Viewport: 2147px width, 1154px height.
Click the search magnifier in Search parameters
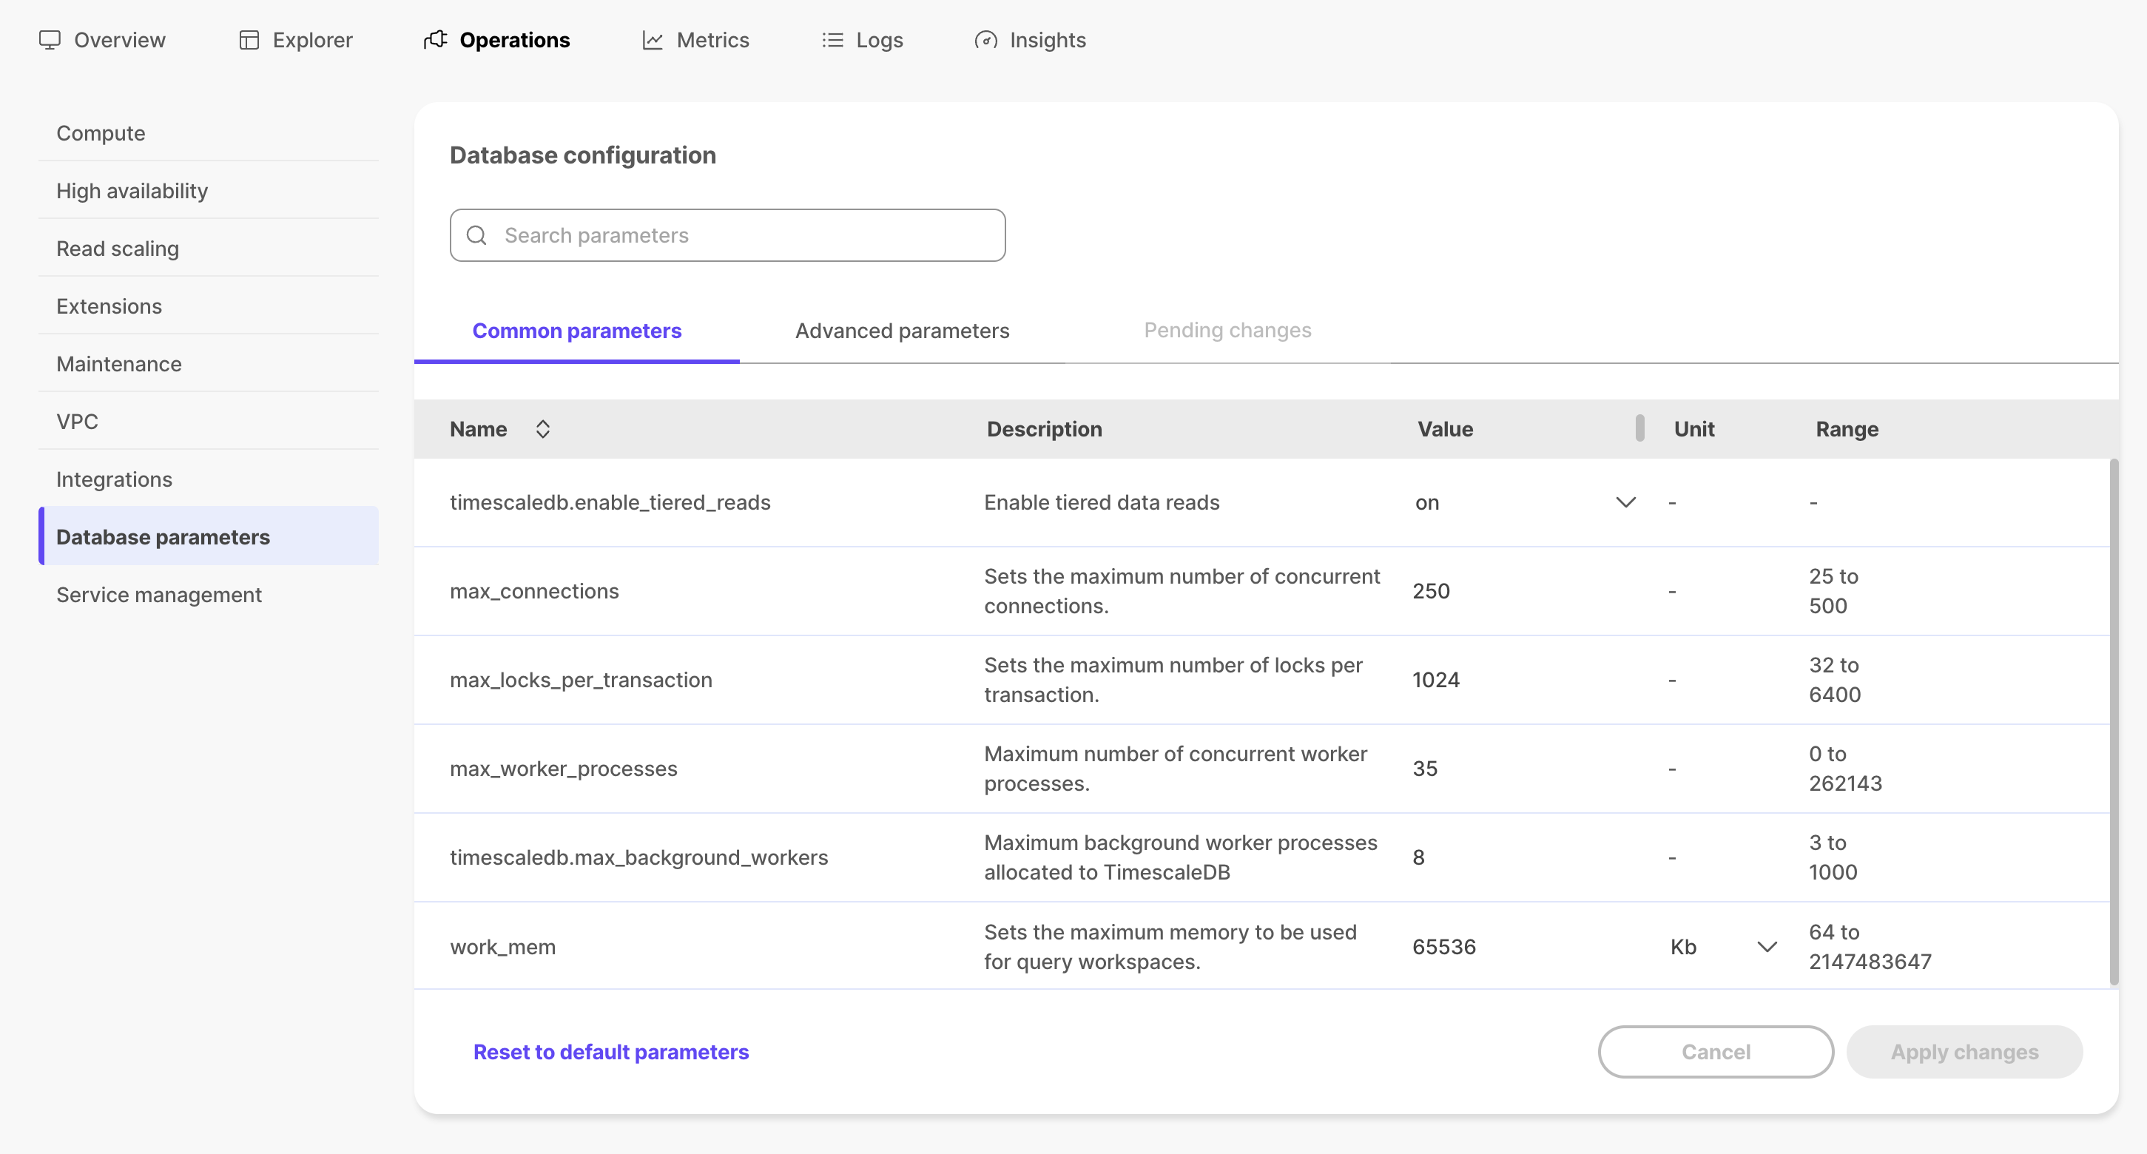pyautogui.click(x=476, y=235)
